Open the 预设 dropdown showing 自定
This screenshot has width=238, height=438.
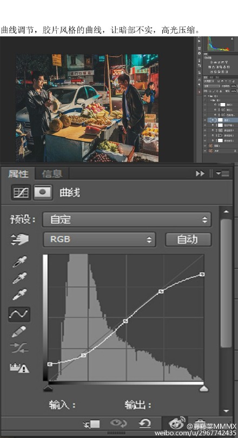[127, 220]
